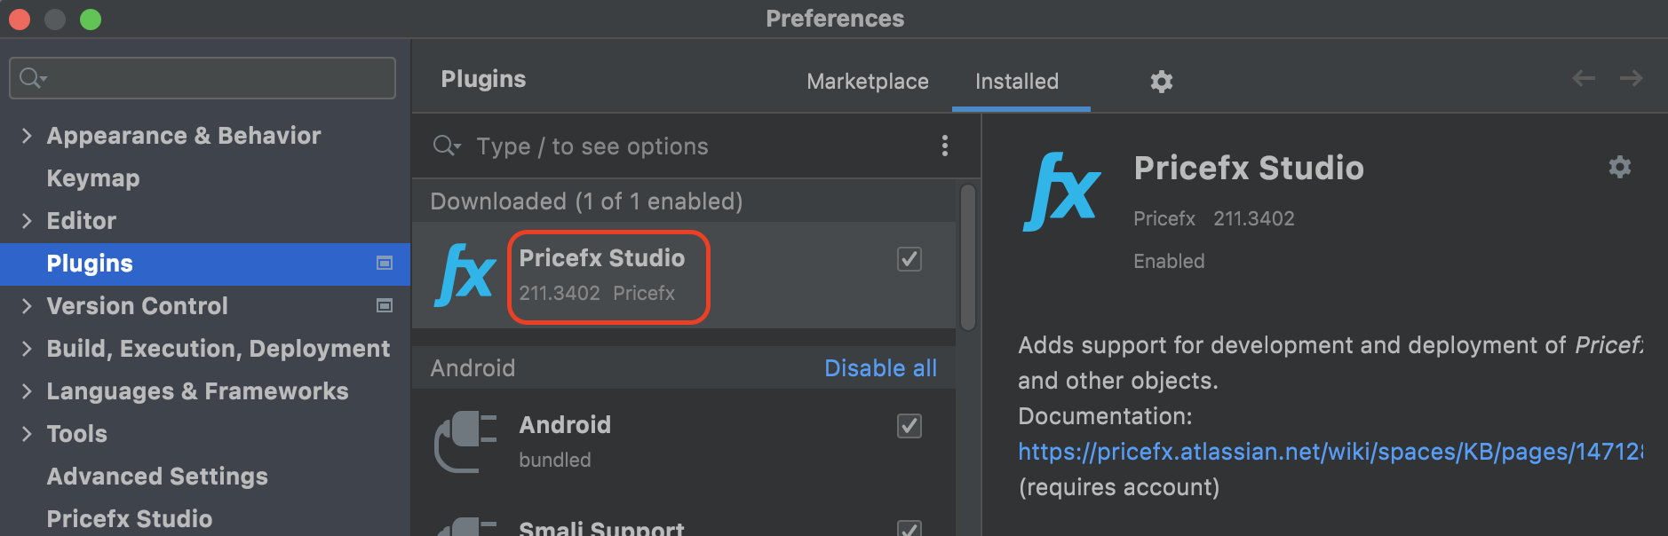
Task: Click the project-level indicator icon beside Version Control
Action: click(x=385, y=305)
